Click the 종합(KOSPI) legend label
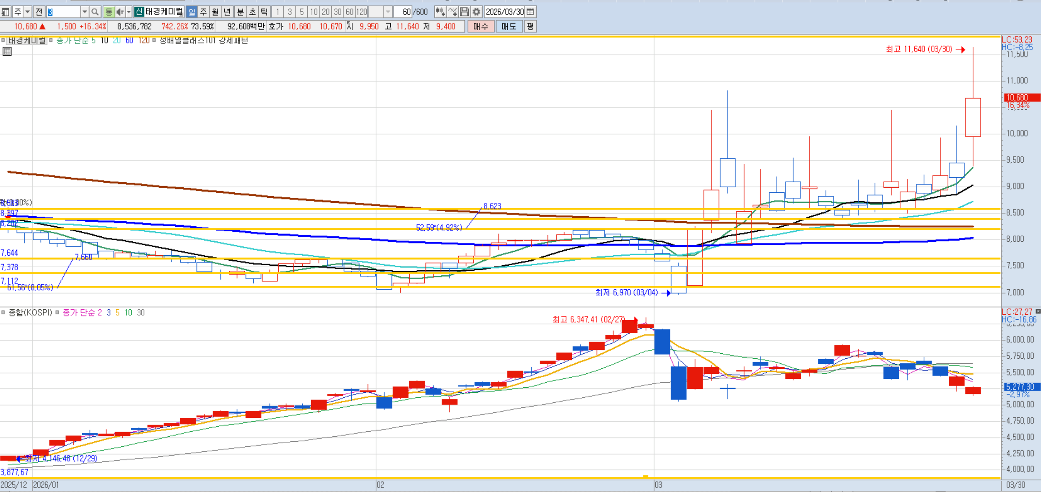This screenshot has height=492, width=1041. pos(30,313)
